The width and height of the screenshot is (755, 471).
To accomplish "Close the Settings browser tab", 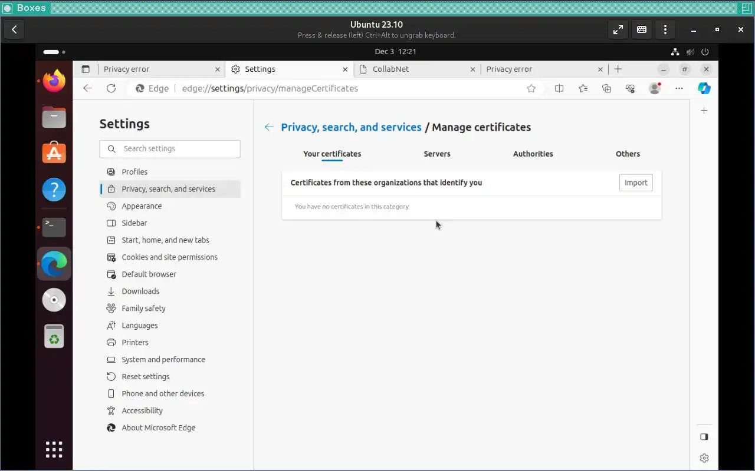I will tap(346, 69).
